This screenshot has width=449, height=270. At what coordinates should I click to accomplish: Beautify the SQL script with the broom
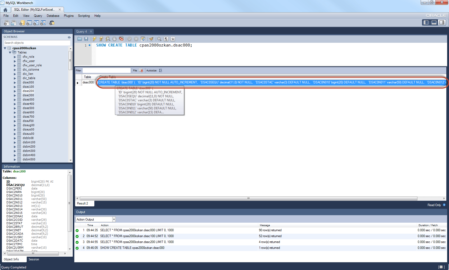click(x=151, y=39)
